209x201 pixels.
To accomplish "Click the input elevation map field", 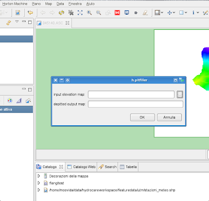I will click(131, 94).
